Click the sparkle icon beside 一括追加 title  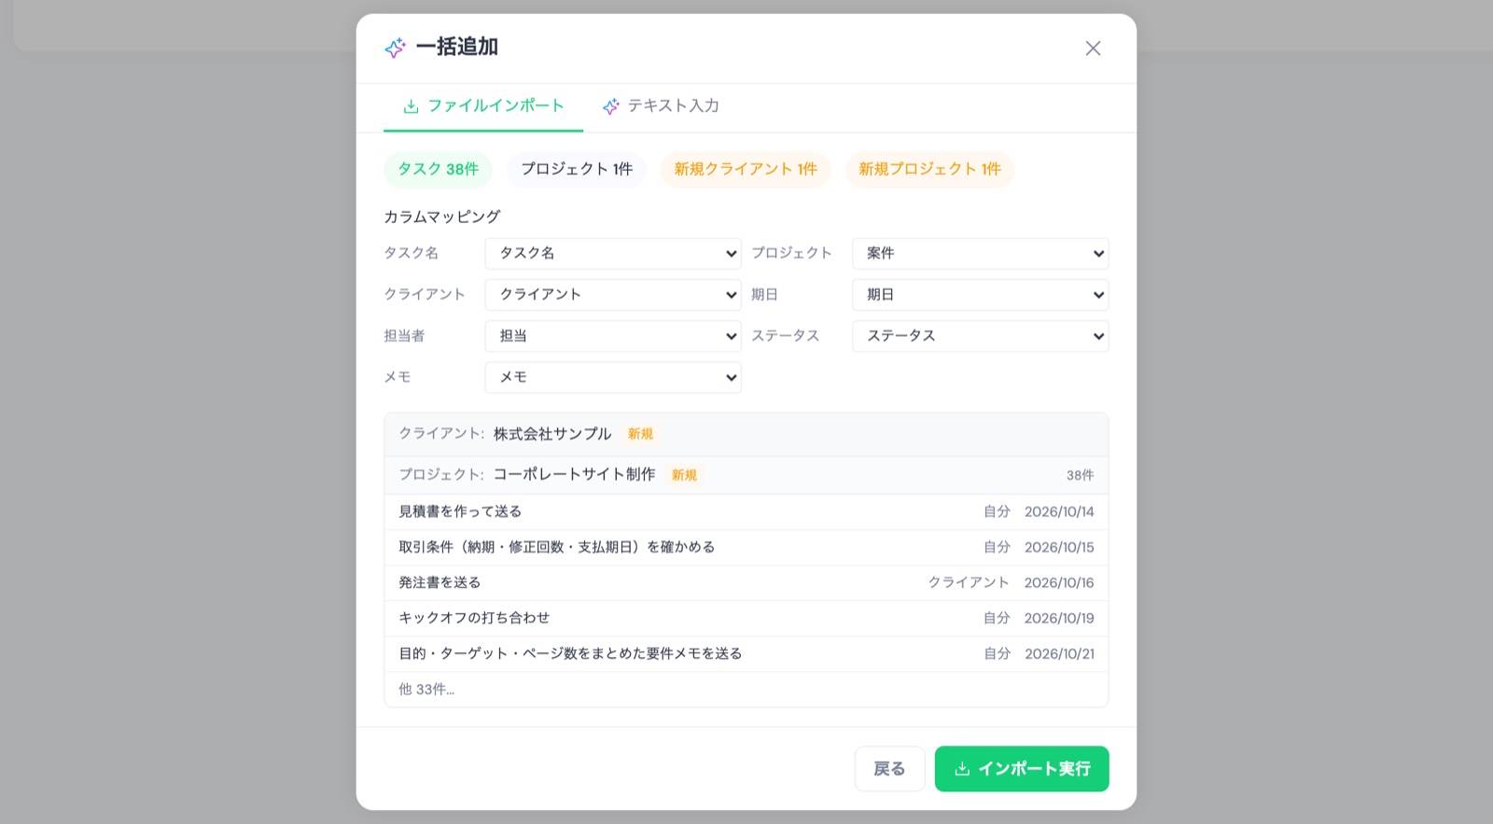click(395, 48)
